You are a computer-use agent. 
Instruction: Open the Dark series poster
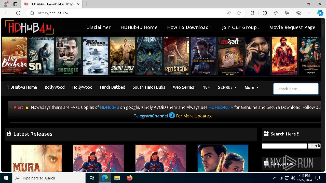(150, 56)
